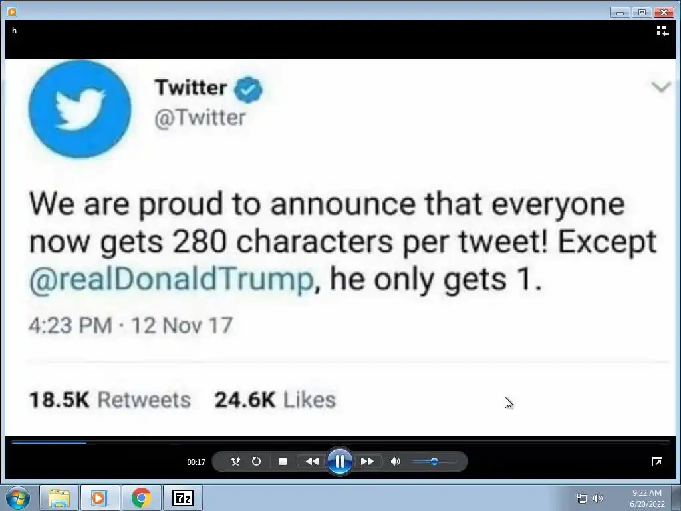681x511 pixels.
Task: Open the system tray network icon
Action: pos(582,498)
